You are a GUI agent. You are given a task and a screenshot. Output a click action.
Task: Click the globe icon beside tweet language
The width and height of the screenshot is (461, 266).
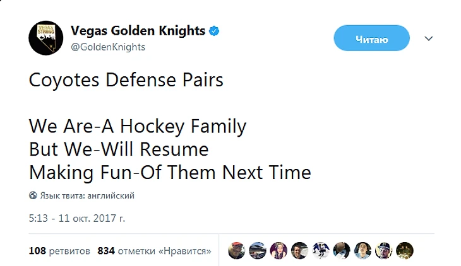pyautogui.click(x=33, y=195)
